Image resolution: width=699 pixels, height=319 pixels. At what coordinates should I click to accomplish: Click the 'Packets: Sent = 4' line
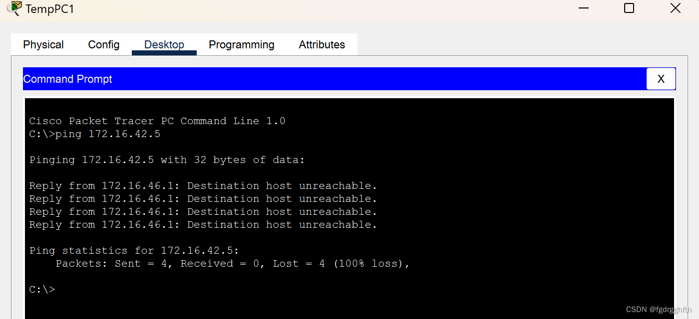[233, 263]
